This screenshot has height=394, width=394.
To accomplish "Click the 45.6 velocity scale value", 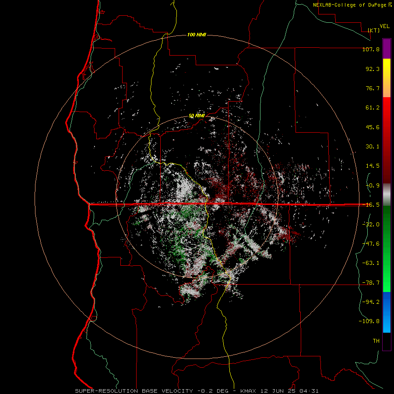I will (373, 127).
